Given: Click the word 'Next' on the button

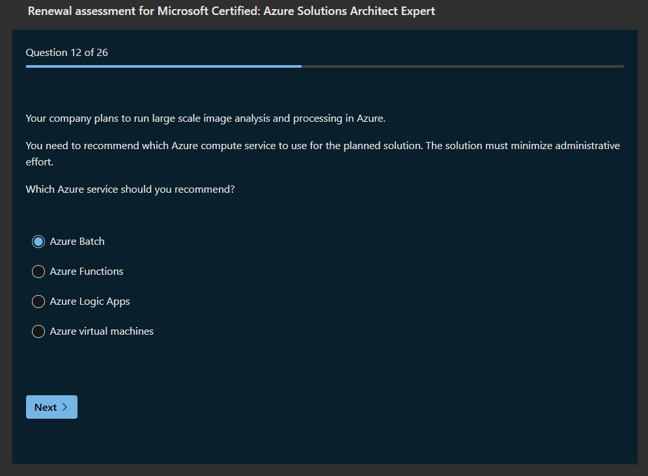Looking at the screenshot, I should tap(46, 407).
